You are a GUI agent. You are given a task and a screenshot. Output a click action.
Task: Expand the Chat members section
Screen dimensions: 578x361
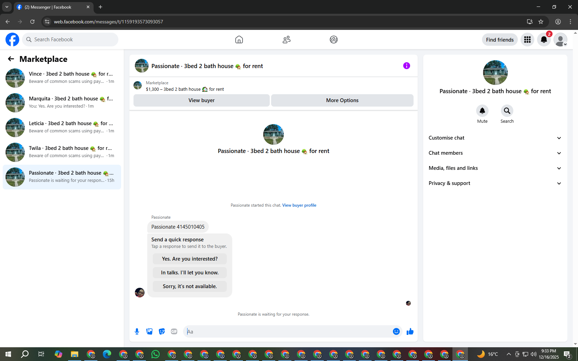[495, 153]
